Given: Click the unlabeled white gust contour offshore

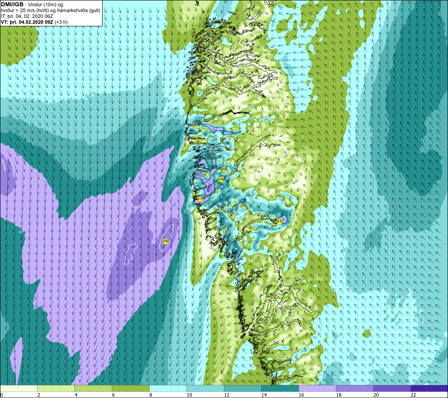Looking at the screenshot, I should click(x=130, y=254).
